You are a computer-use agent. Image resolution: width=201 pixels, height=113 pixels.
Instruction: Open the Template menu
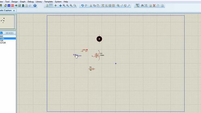point(48,2)
